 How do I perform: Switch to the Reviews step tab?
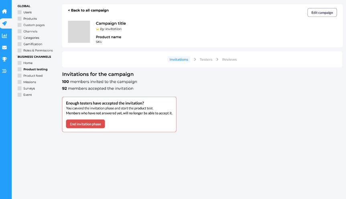click(x=229, y=59)
